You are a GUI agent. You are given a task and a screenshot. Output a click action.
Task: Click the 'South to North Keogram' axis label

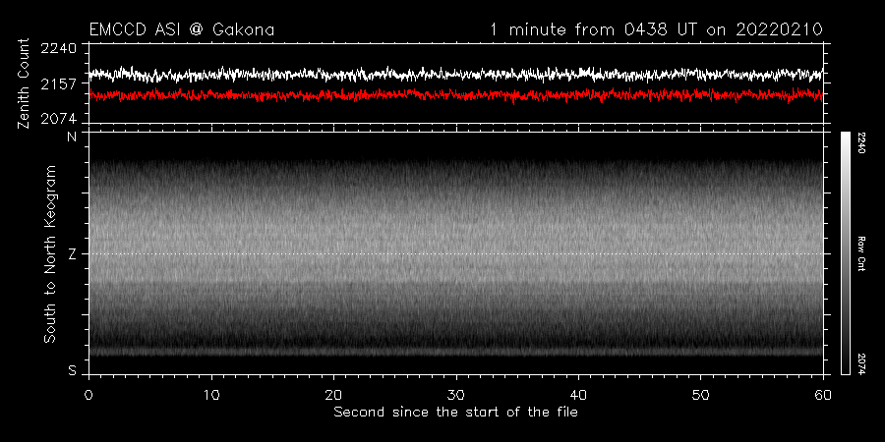(50, 253)
